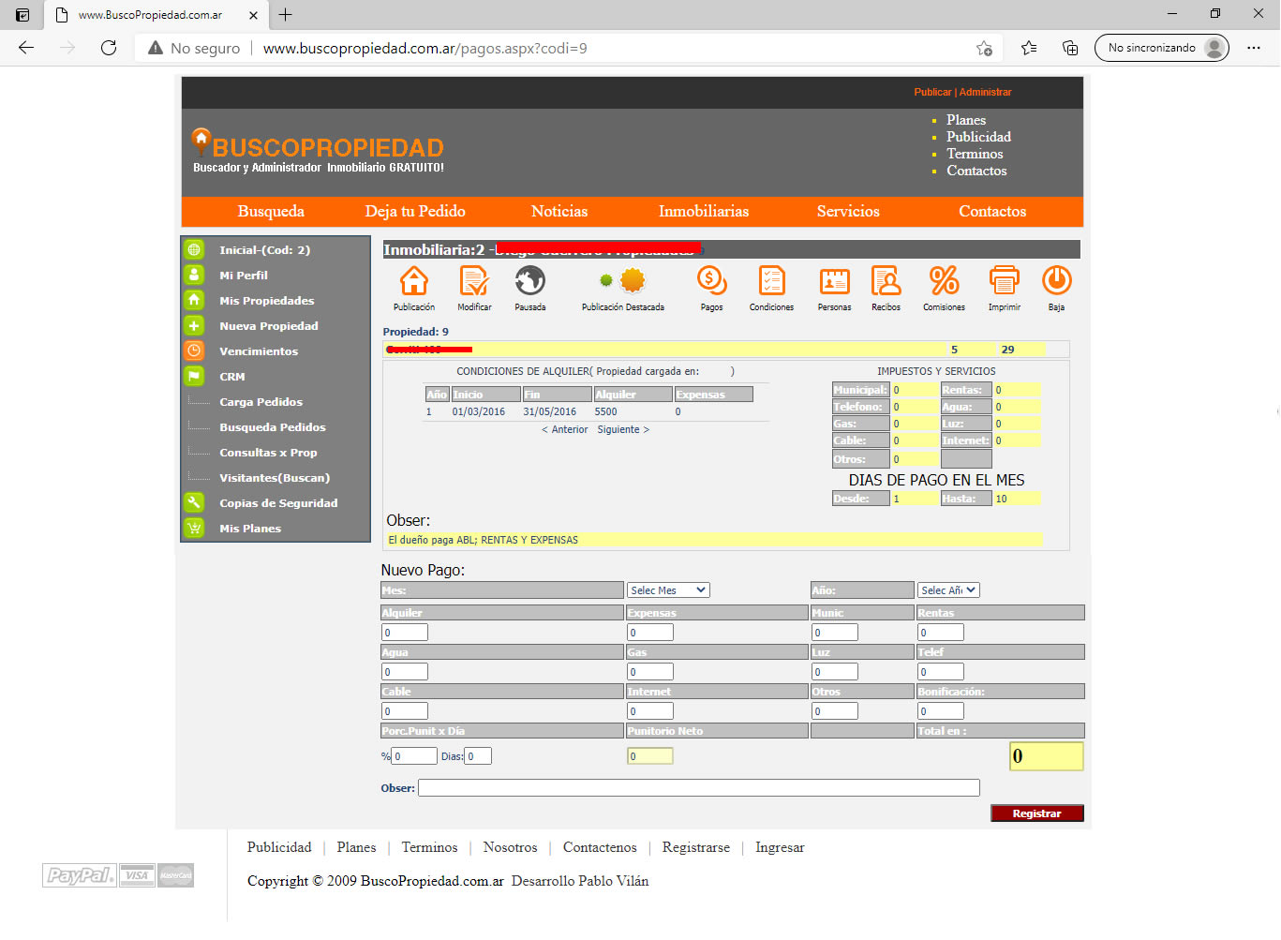The image size is (1281, 940).
Task: Click the Obser text input field
Action: tap(699, 788)
